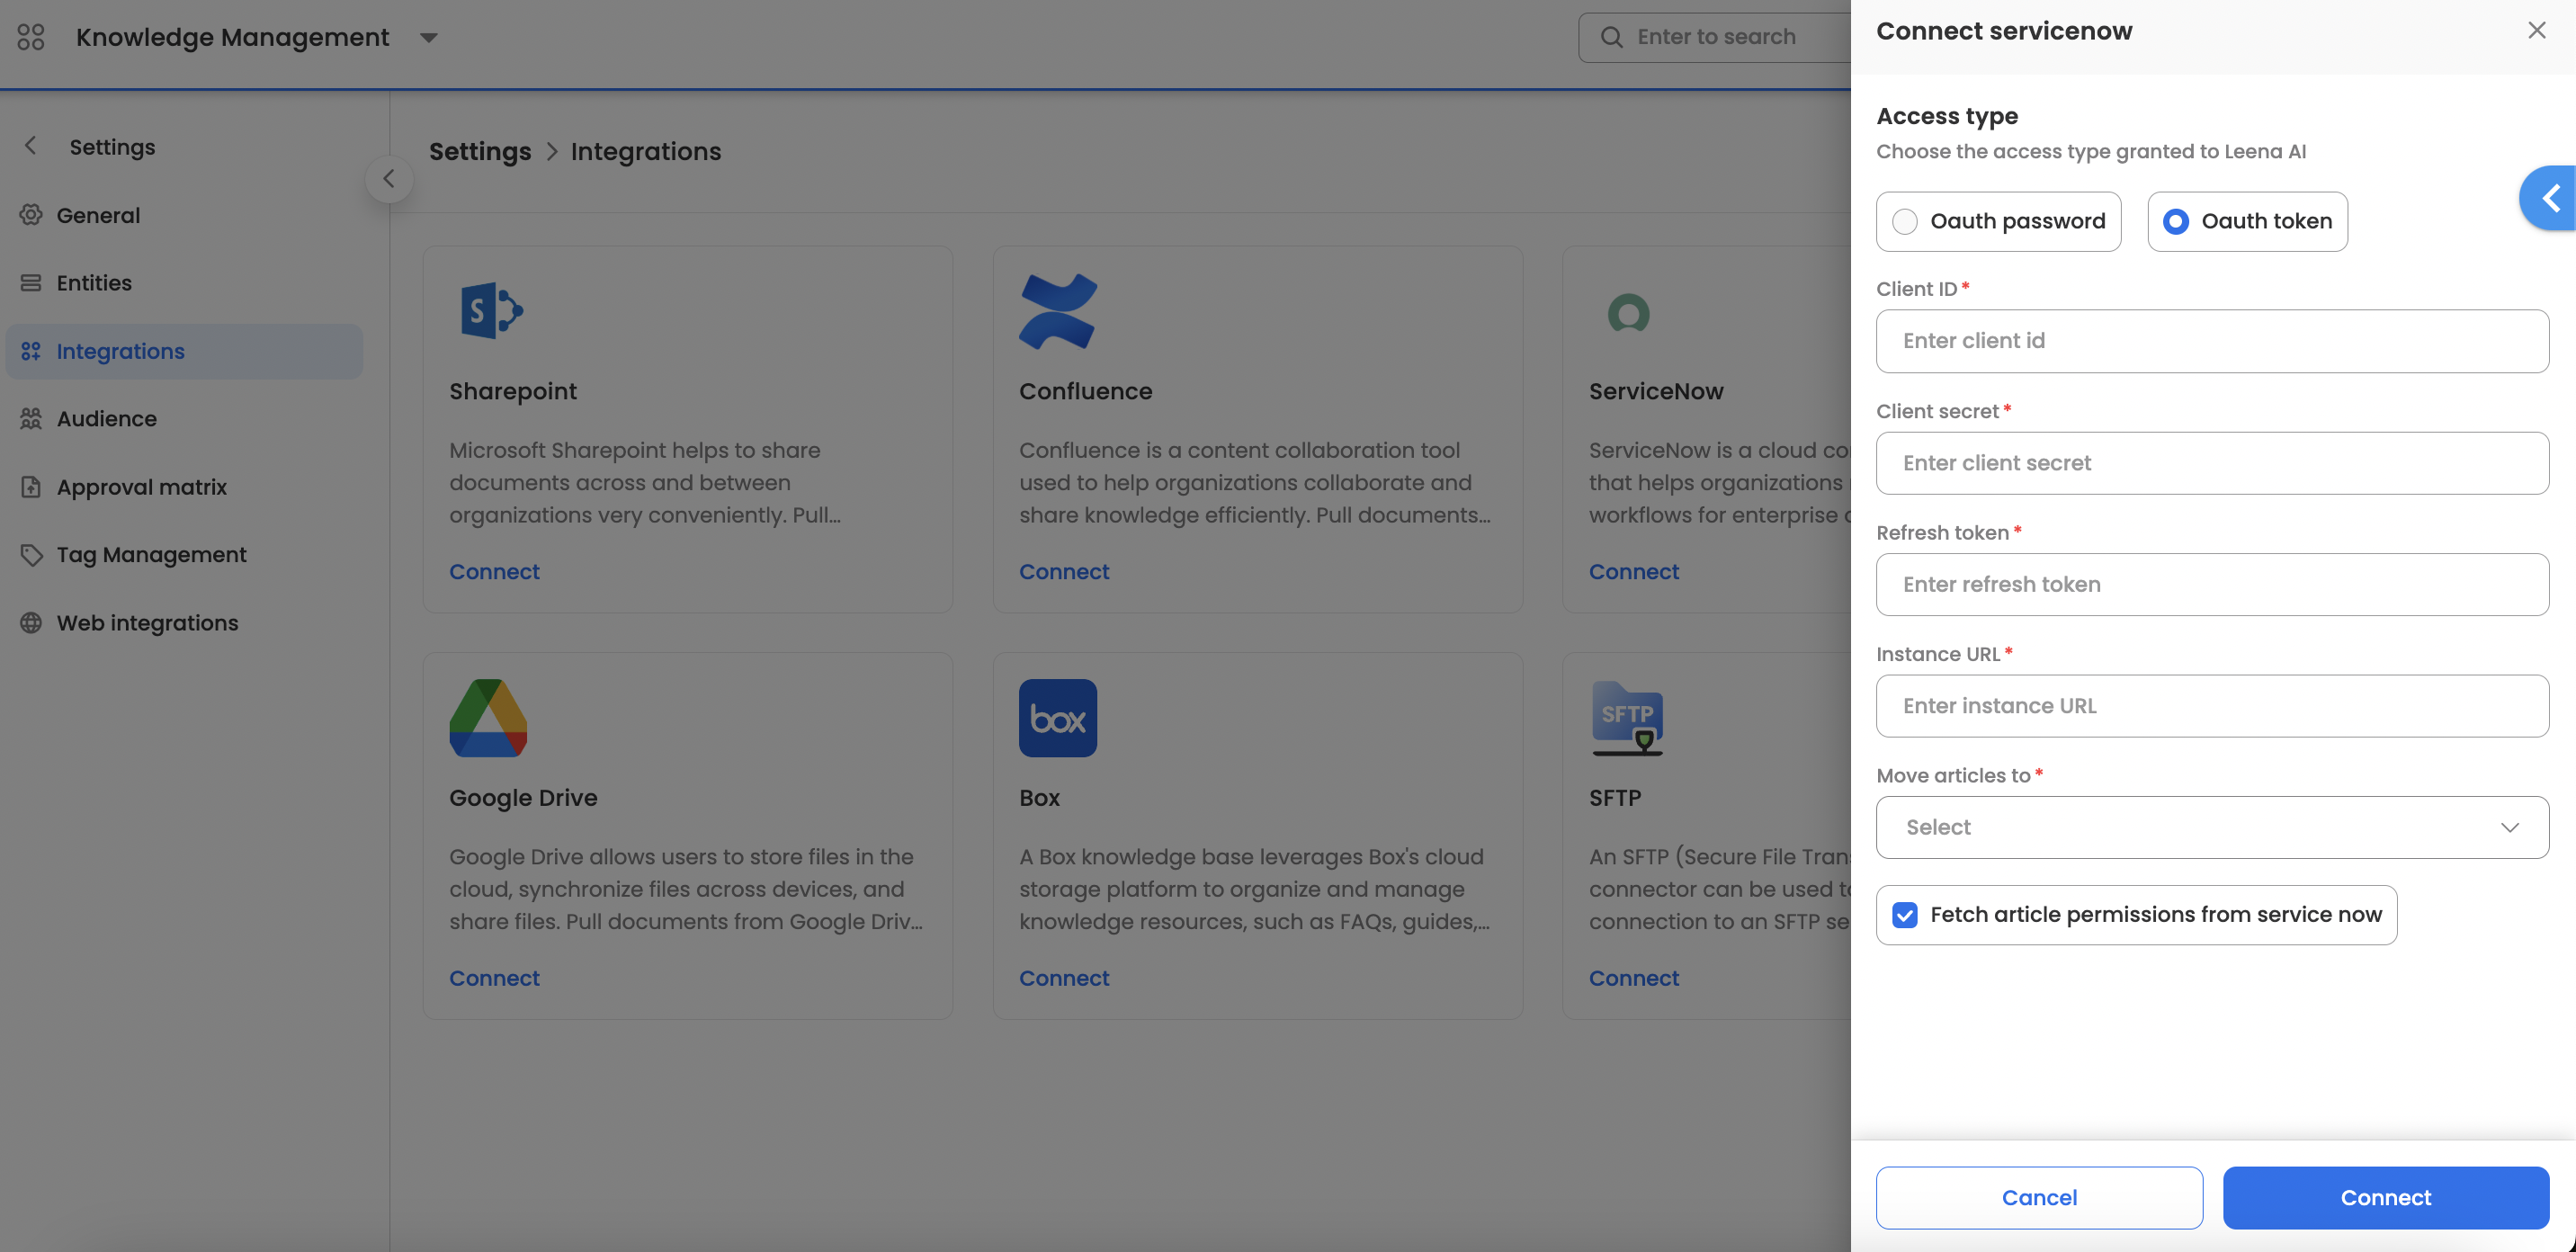Click the search magnifier icon
The height and width of the screenshot is (1252, 2576).
[x=1611, y=37]
